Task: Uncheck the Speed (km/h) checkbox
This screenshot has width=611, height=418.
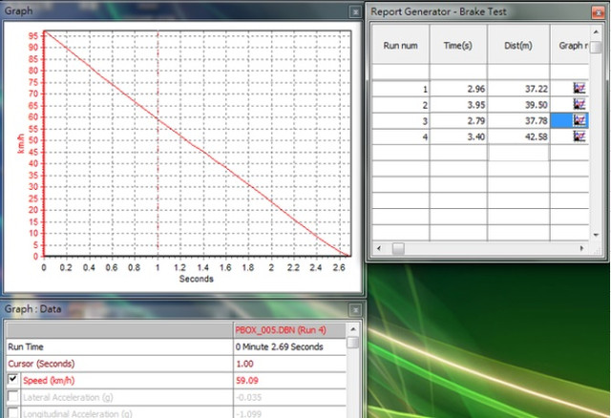Action: tap(12, 380)
